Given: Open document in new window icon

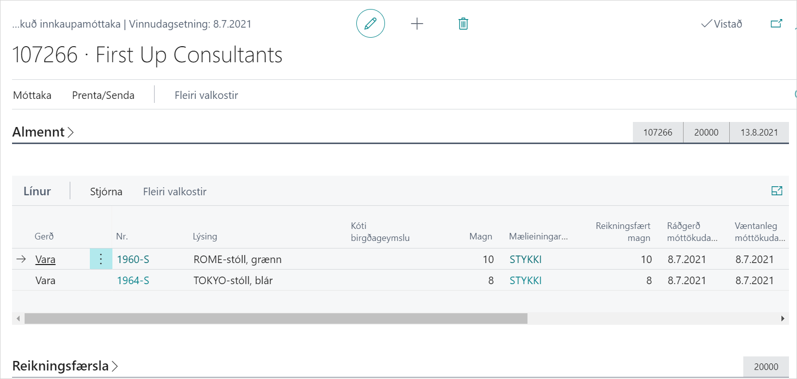Looking at the screenshot, I should pyautogui.click(x=776, y=24).
